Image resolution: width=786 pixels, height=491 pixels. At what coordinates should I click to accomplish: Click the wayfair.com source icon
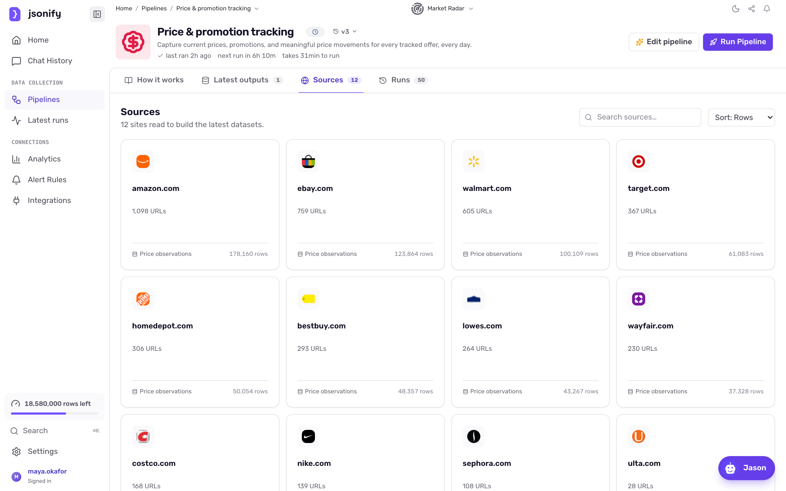(639, 299)
